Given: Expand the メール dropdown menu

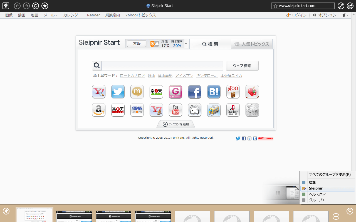Looking at the screenshot, I should [51, 15].
